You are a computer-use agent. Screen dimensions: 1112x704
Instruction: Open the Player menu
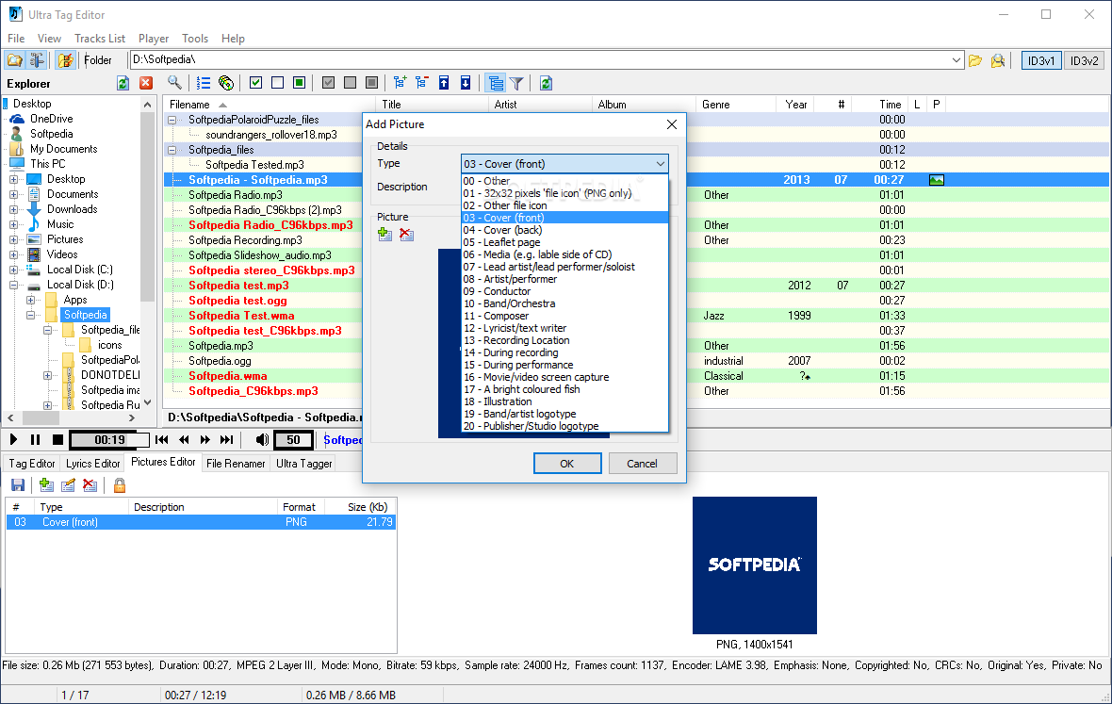154,39
